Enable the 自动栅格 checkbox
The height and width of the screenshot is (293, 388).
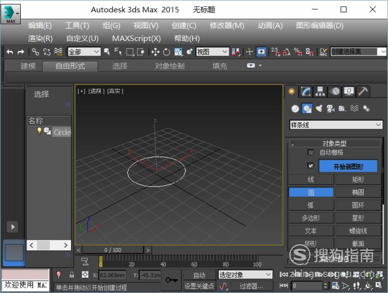click(x=311, y=152)
